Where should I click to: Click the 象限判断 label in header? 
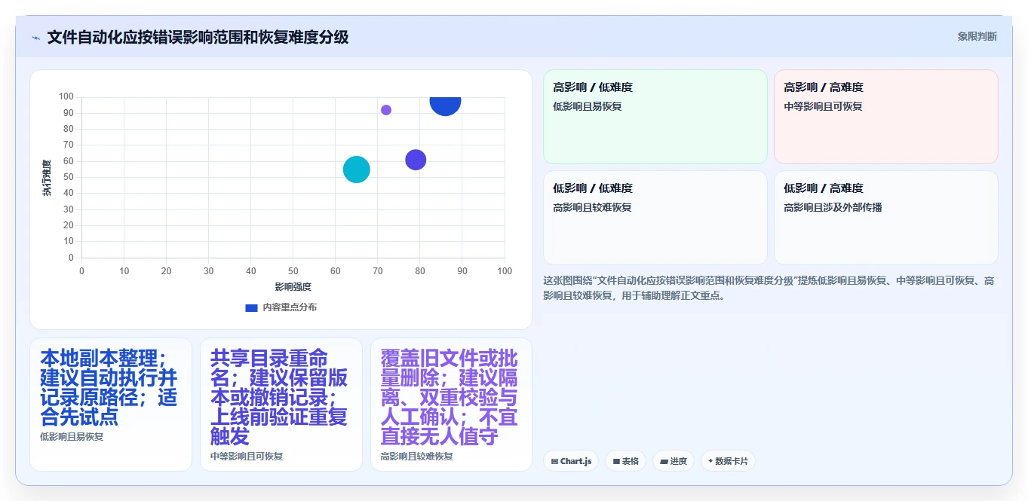977,36
